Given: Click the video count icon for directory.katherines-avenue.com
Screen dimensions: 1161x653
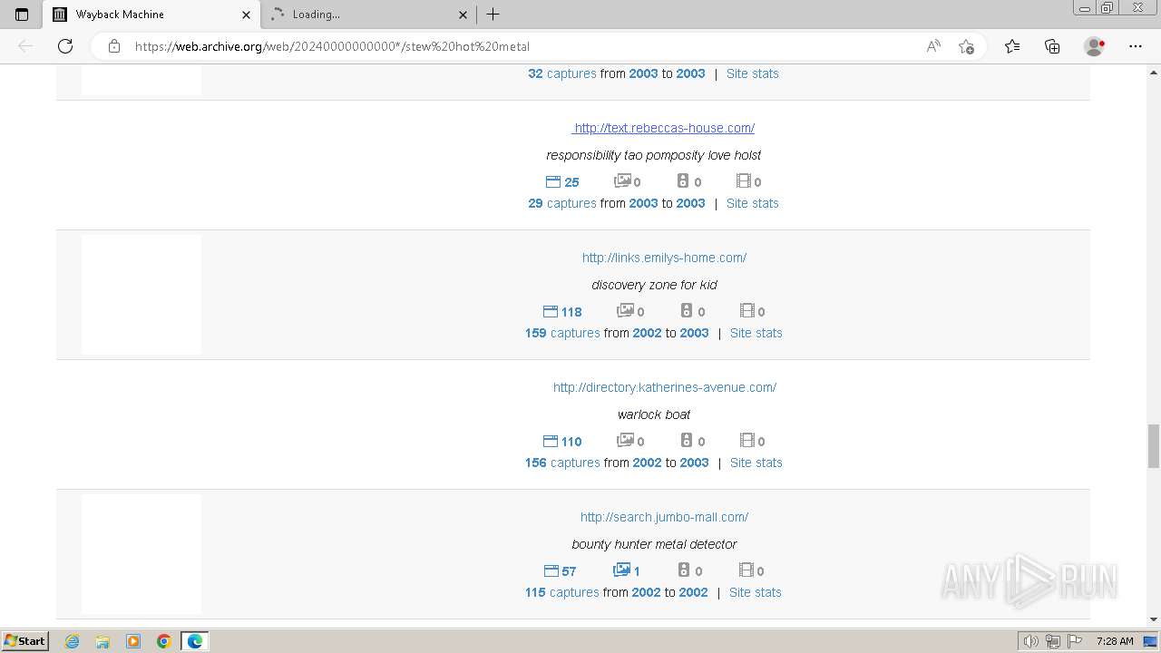Looking at the screenshot, I should coord(746,441).
